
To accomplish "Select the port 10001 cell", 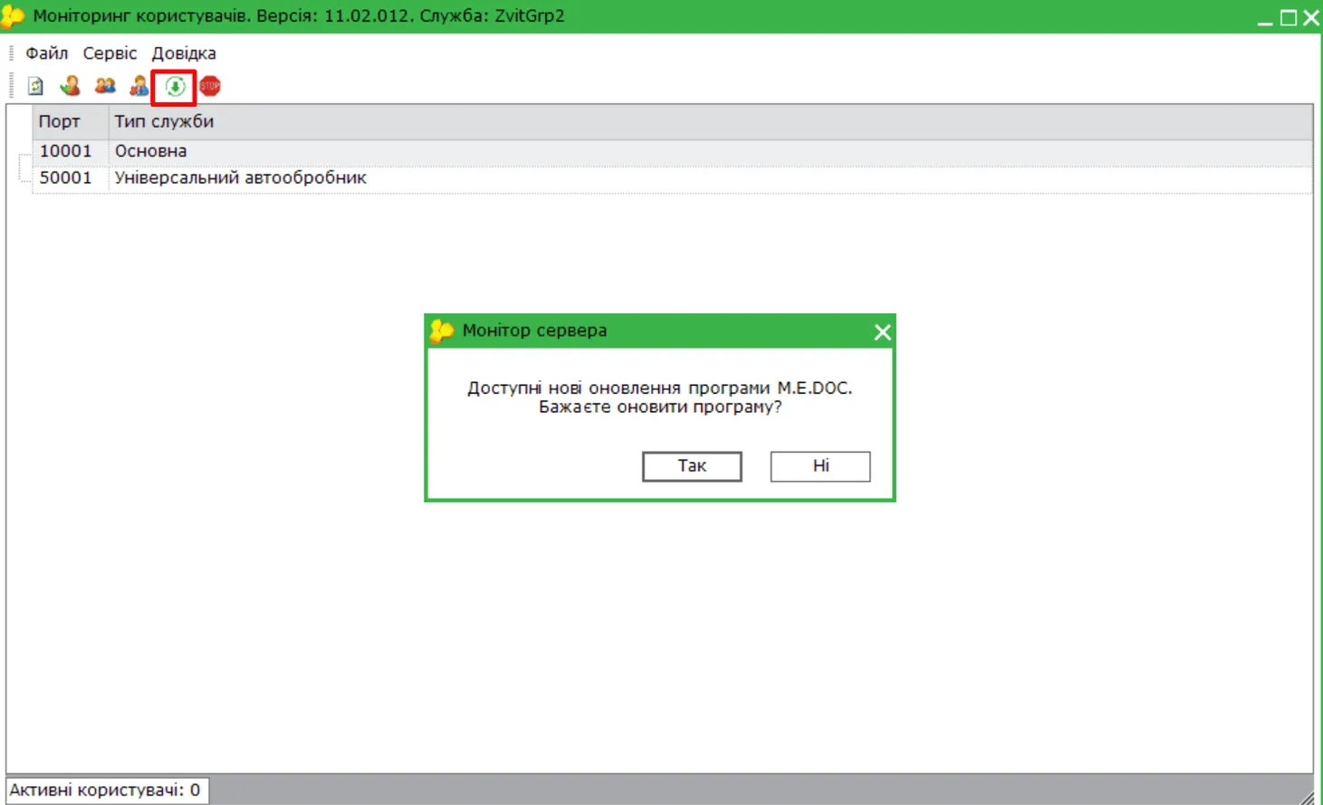I will [x=71, y=151].
